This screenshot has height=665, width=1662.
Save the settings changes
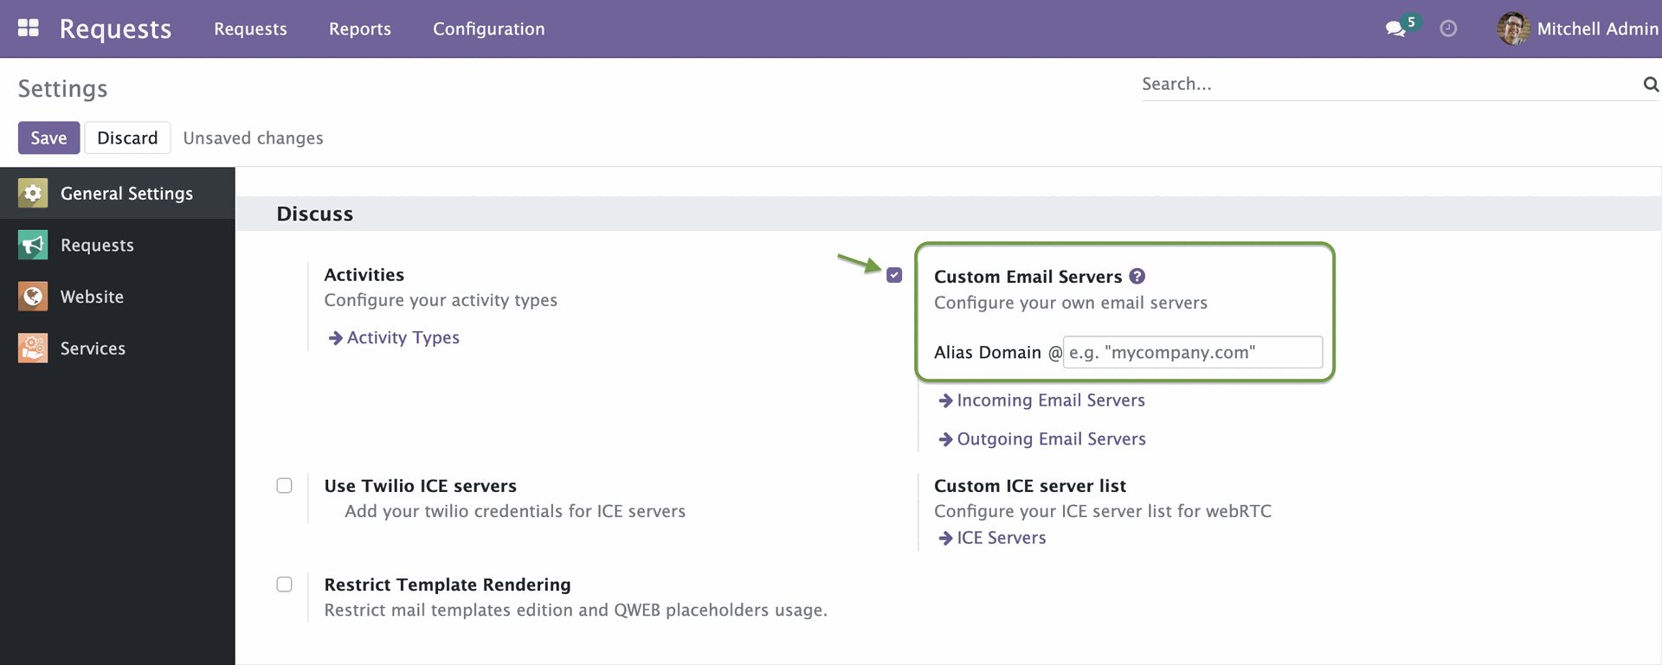[x=48, y=137]
